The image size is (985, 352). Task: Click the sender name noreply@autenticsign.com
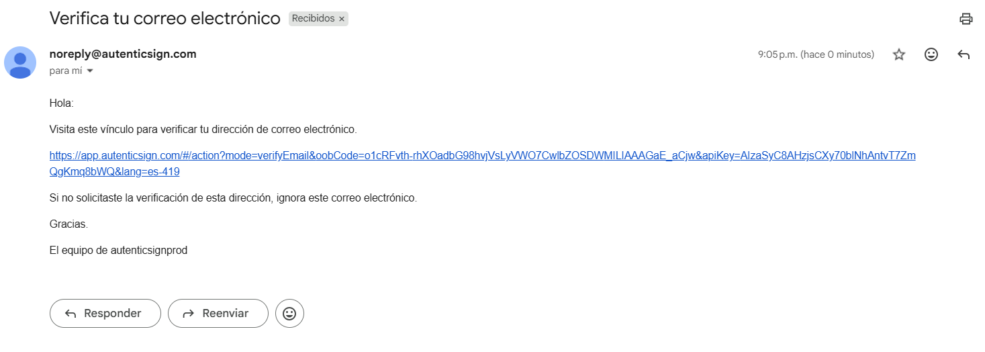click(123, 54)
